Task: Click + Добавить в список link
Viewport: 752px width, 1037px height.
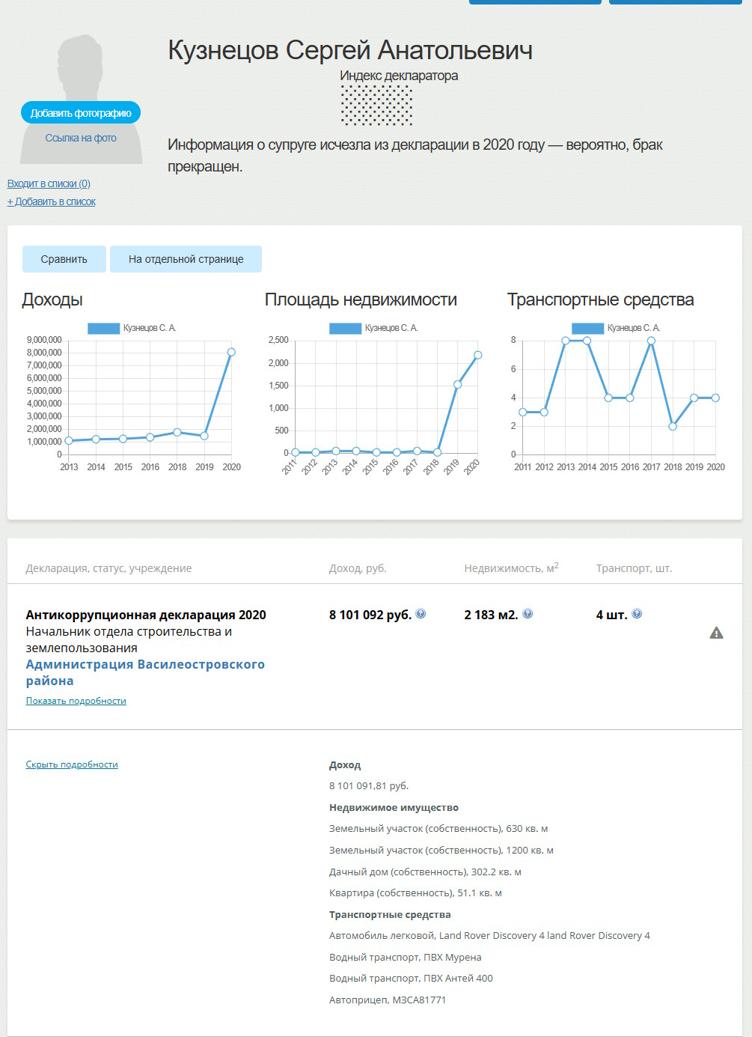Action: point(52,201)
